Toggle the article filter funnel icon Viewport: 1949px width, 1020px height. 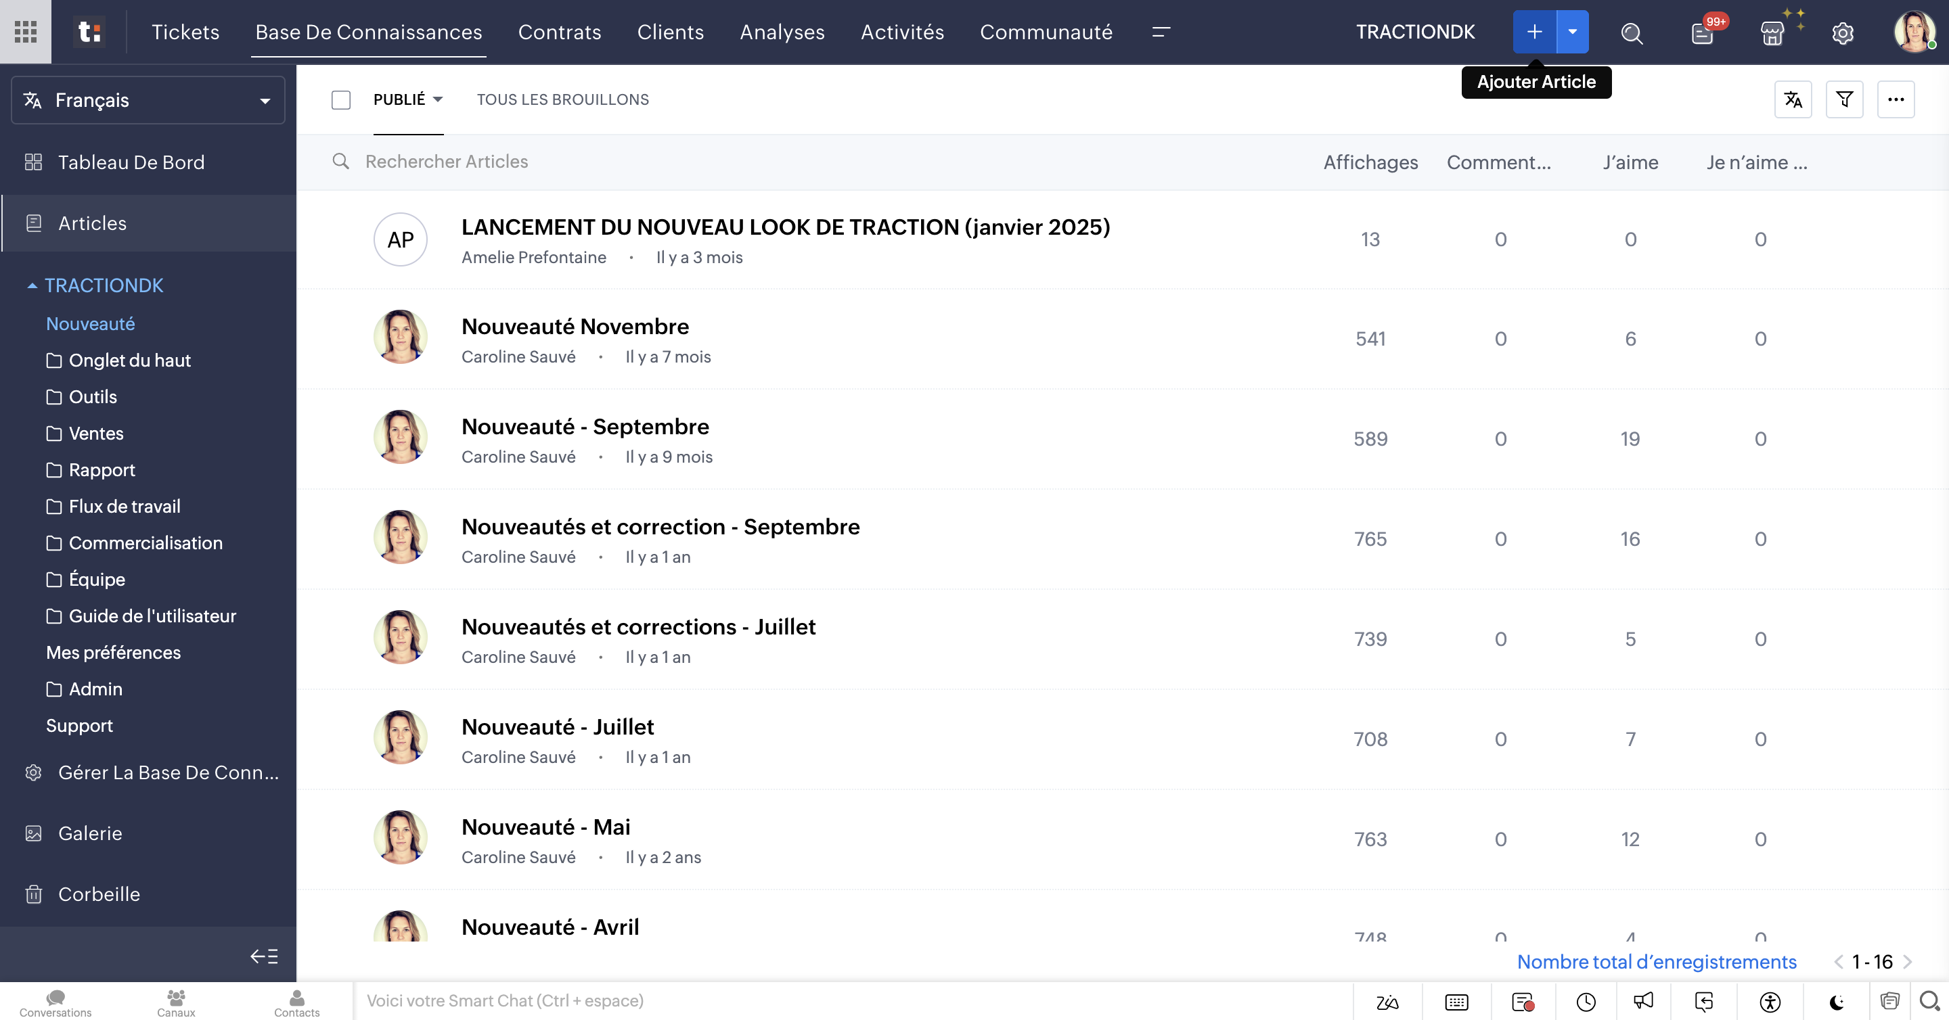pyautogui.click(x=1845, y=99)
